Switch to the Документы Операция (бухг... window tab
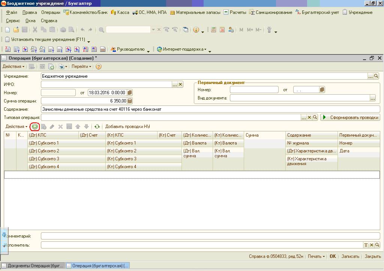 (33, 266)
